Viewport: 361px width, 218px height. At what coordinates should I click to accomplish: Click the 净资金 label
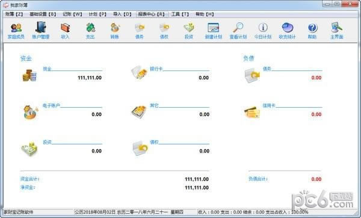click(28, 187)
